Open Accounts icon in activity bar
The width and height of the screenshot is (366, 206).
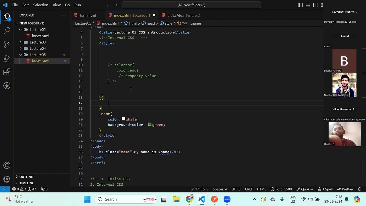7,166
